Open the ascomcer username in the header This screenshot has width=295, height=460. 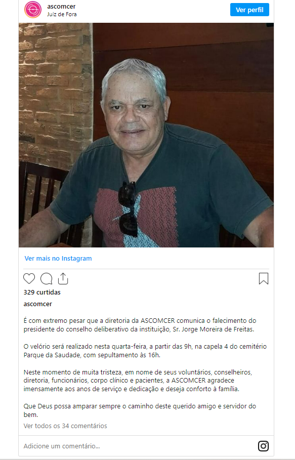click(x=61, y=6)
